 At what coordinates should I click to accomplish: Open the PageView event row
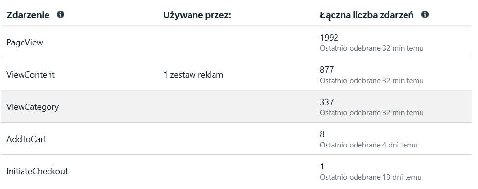[237, 42]
